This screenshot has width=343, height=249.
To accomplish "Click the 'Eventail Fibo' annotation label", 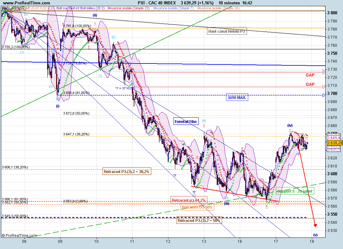I will pos(186,122).
